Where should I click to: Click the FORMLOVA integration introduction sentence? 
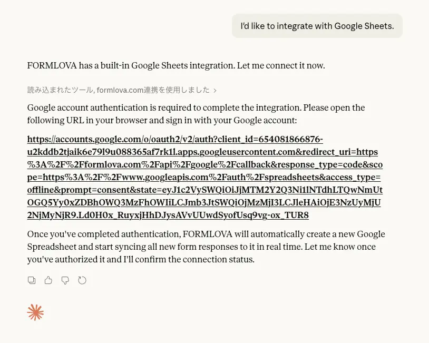(175, 65)
